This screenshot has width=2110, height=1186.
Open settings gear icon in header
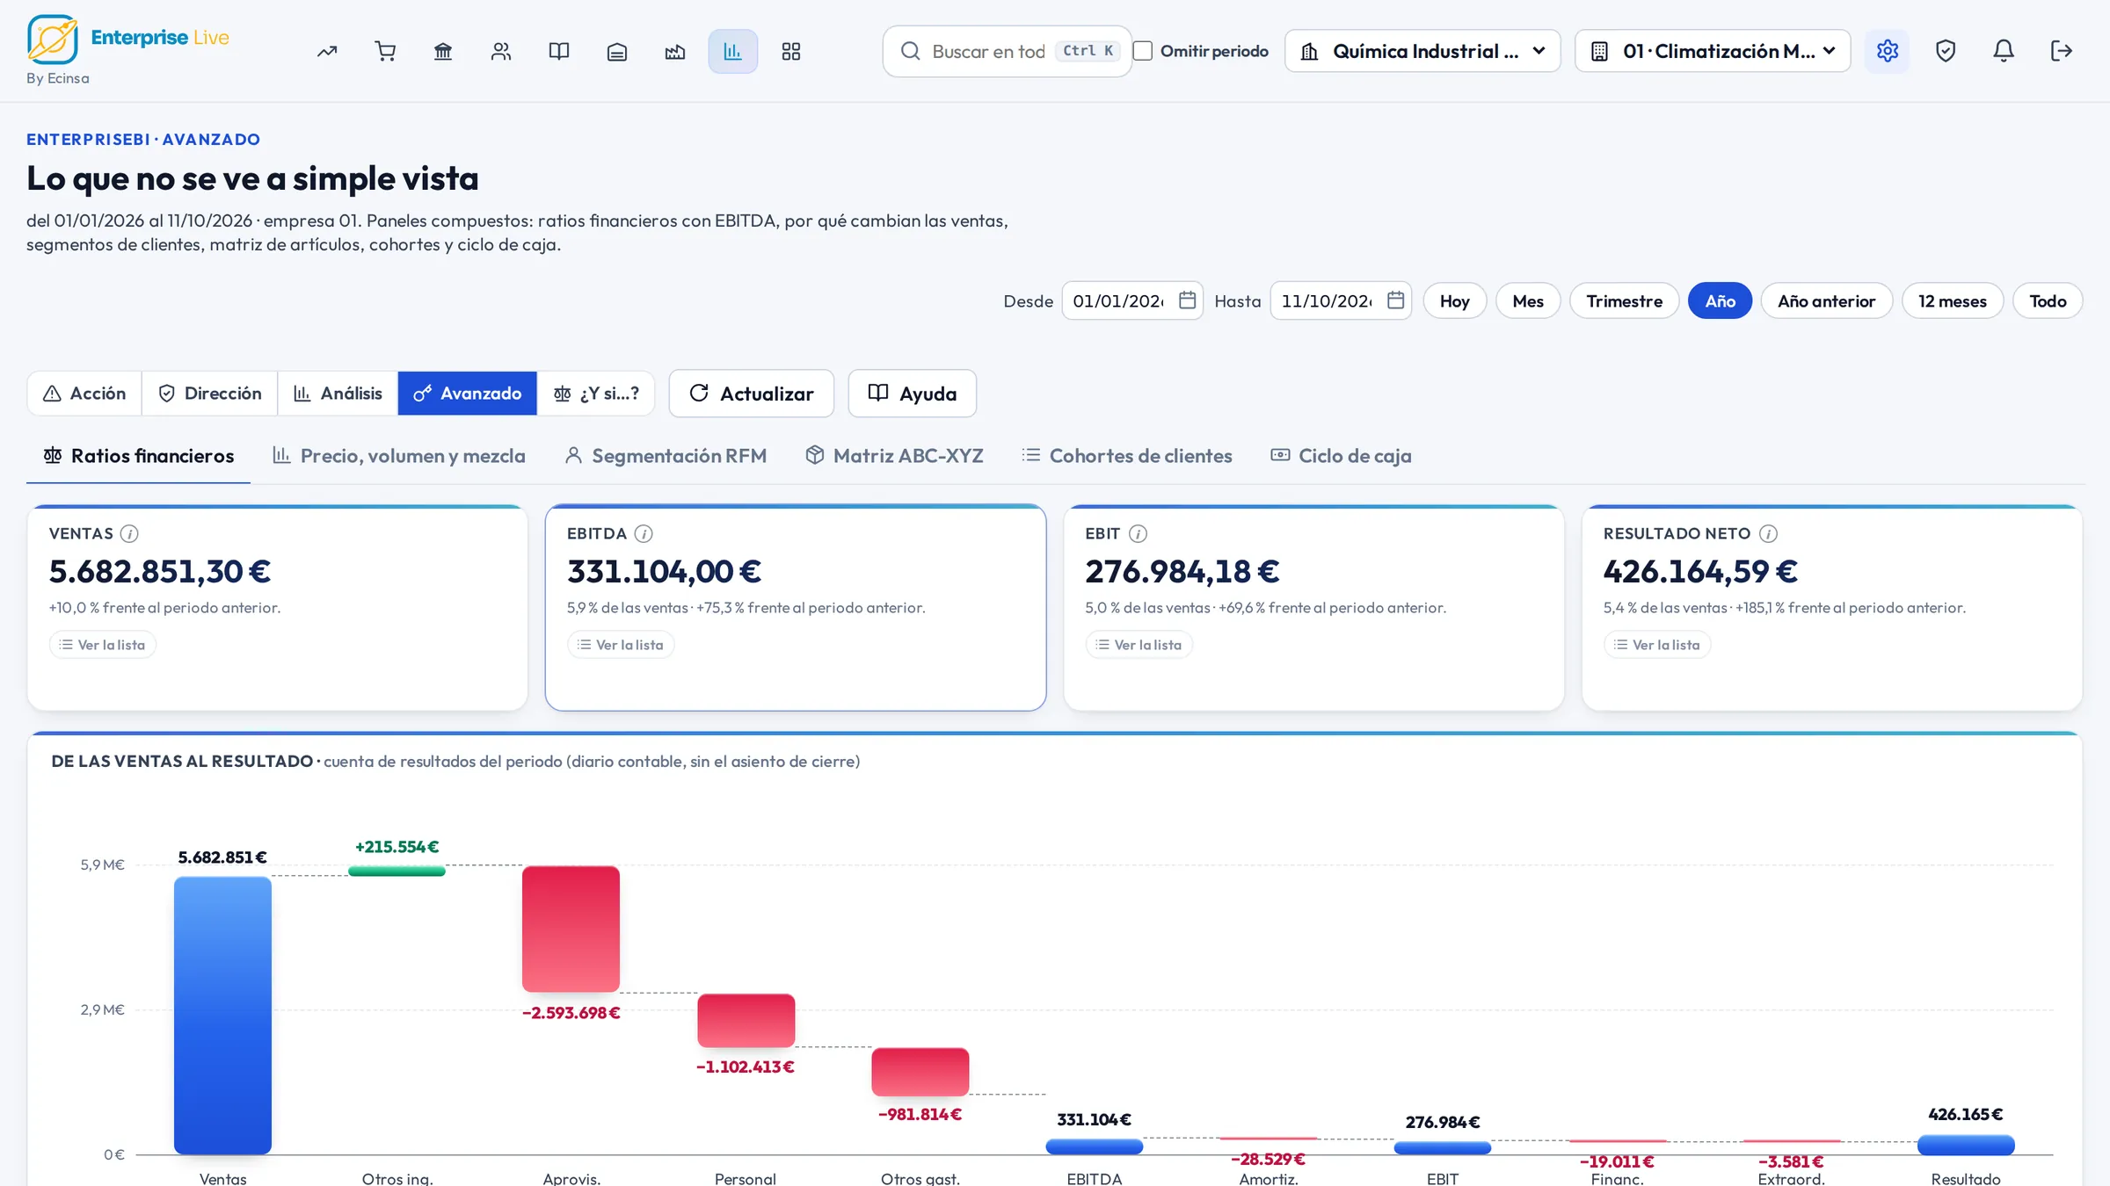1888,51
